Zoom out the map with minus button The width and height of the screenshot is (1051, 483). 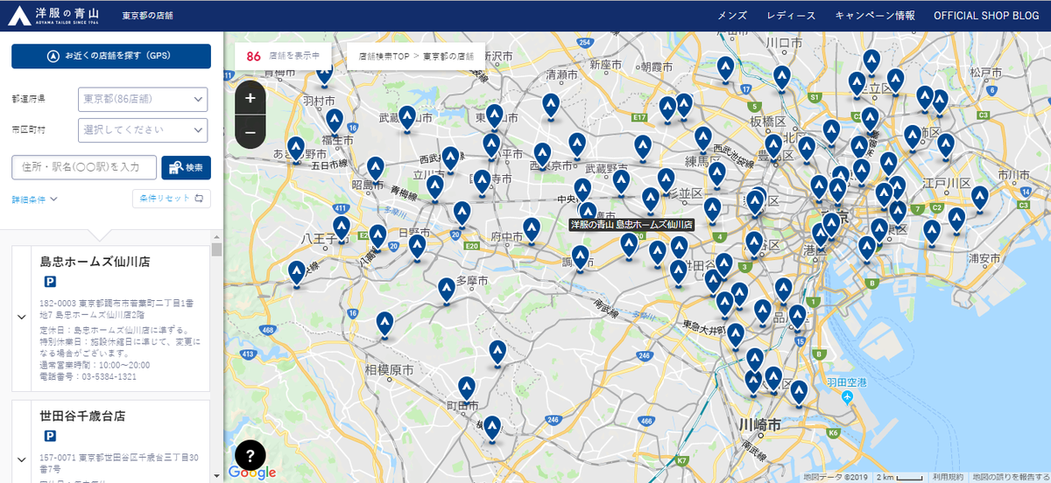[x=250, y=132]
